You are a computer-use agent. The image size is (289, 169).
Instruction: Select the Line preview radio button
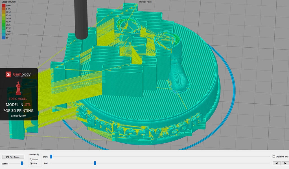click(31, 163)
